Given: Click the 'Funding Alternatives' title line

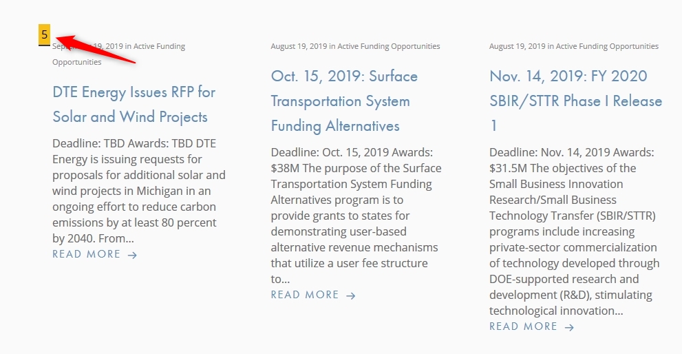Looking at the screenshot, I should [335, 126].
